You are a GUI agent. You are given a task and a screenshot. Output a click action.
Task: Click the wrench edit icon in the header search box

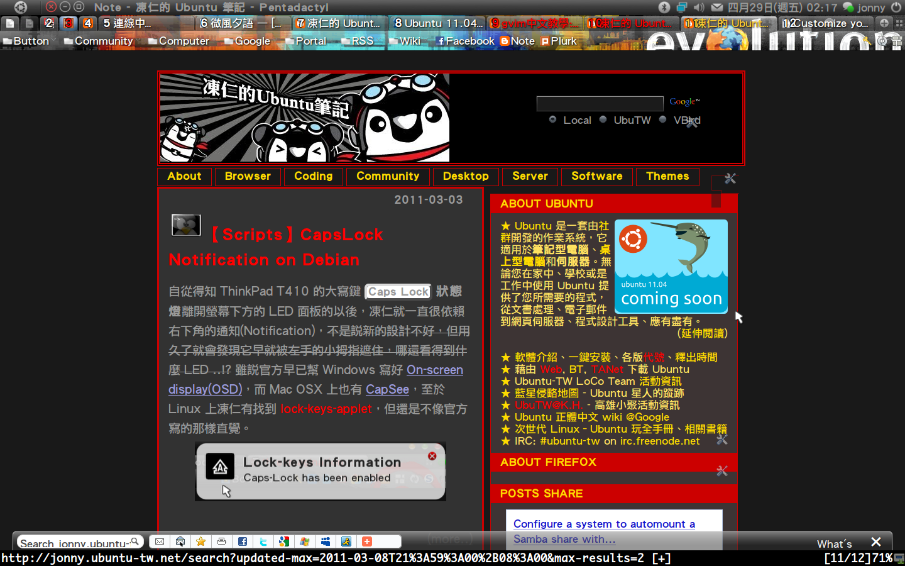(x=691, y=122)
